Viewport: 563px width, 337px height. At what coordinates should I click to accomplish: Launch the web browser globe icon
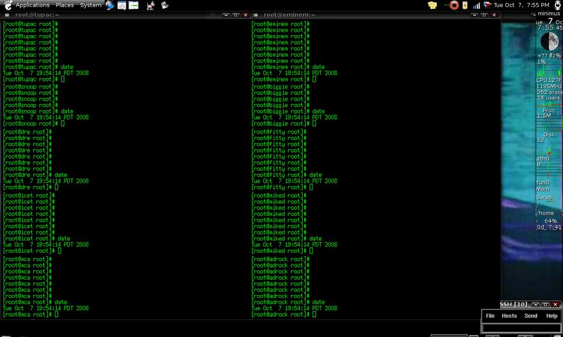pos(110,5)
